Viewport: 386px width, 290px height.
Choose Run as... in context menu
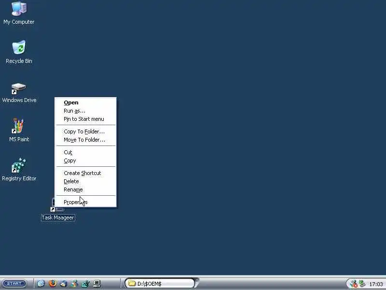[x=85, y=111]
